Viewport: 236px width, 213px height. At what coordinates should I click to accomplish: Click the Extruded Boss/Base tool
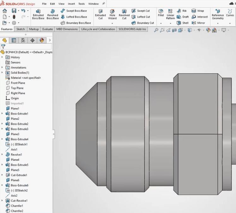point(38,14)
